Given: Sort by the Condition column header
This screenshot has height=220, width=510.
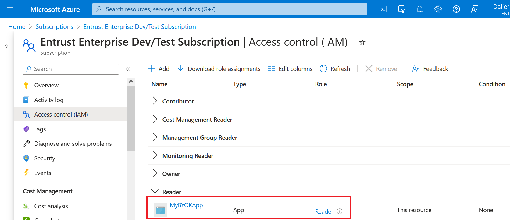Looking at the screenshot, I should pos(492,84).
